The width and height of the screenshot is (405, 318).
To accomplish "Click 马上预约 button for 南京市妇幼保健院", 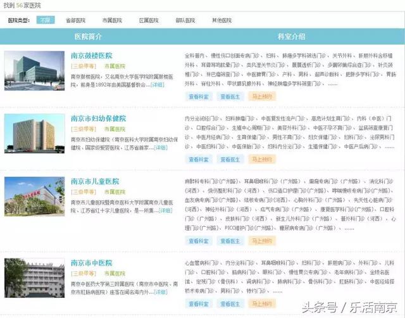I will click(262, 160).
